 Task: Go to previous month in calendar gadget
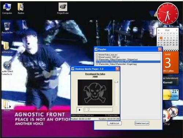tap(158, 30)
